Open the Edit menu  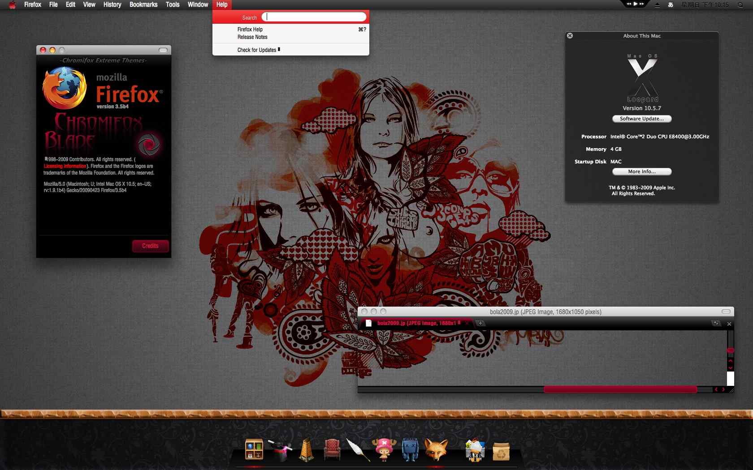70,4
